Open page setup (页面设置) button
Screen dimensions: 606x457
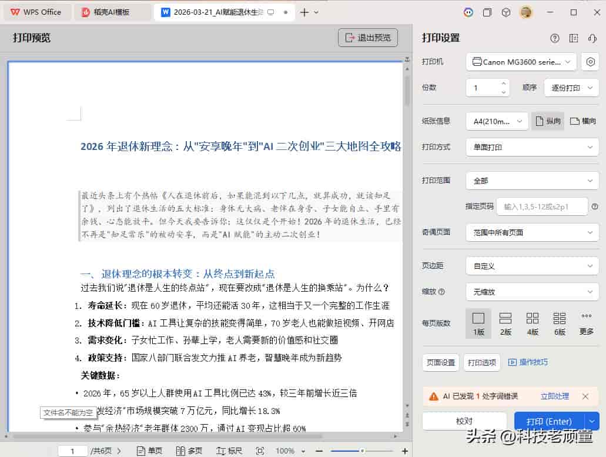point(441,363)
